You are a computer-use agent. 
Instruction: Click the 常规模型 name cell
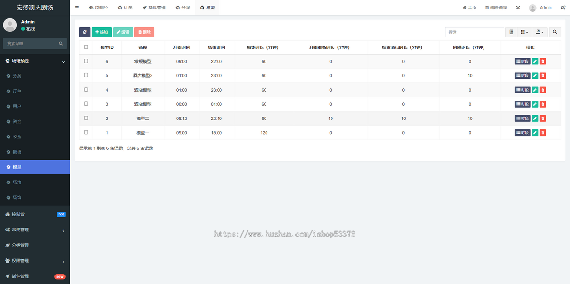tap(142, 62)
